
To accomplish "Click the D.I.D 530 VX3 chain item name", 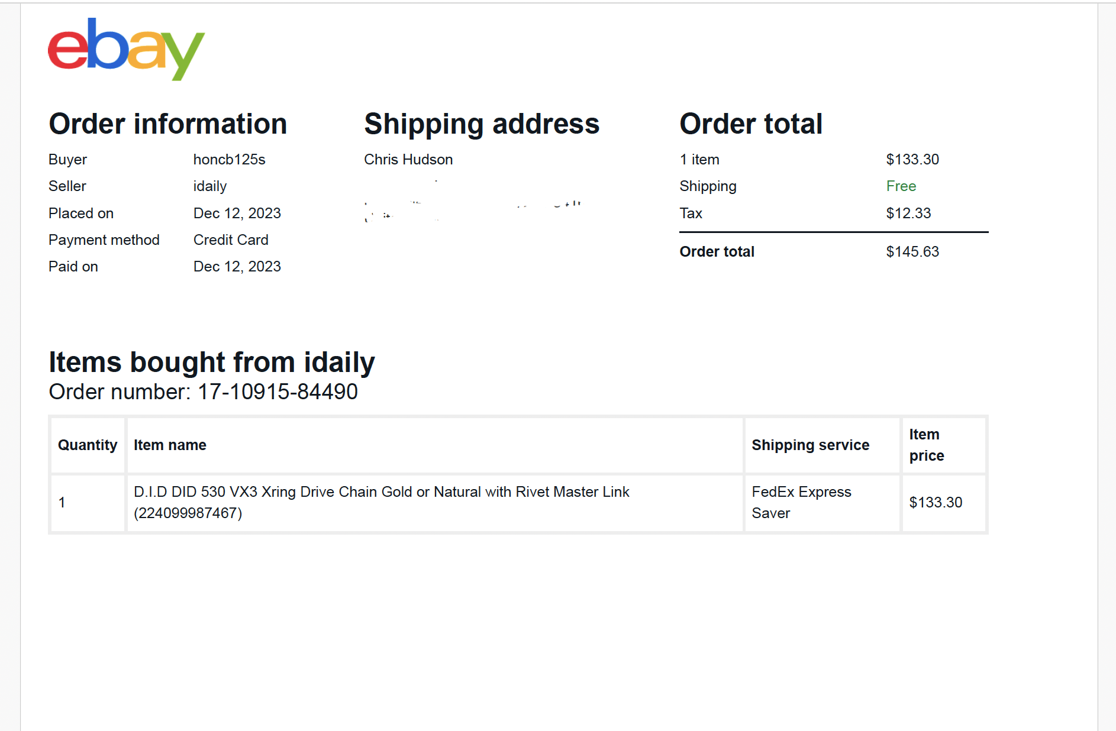I will coord(382,503).
